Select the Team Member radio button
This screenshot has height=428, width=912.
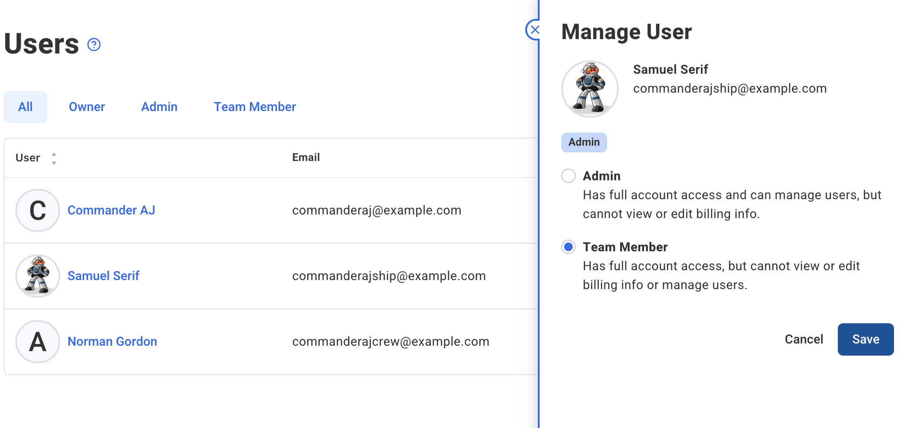click(568, 247)
